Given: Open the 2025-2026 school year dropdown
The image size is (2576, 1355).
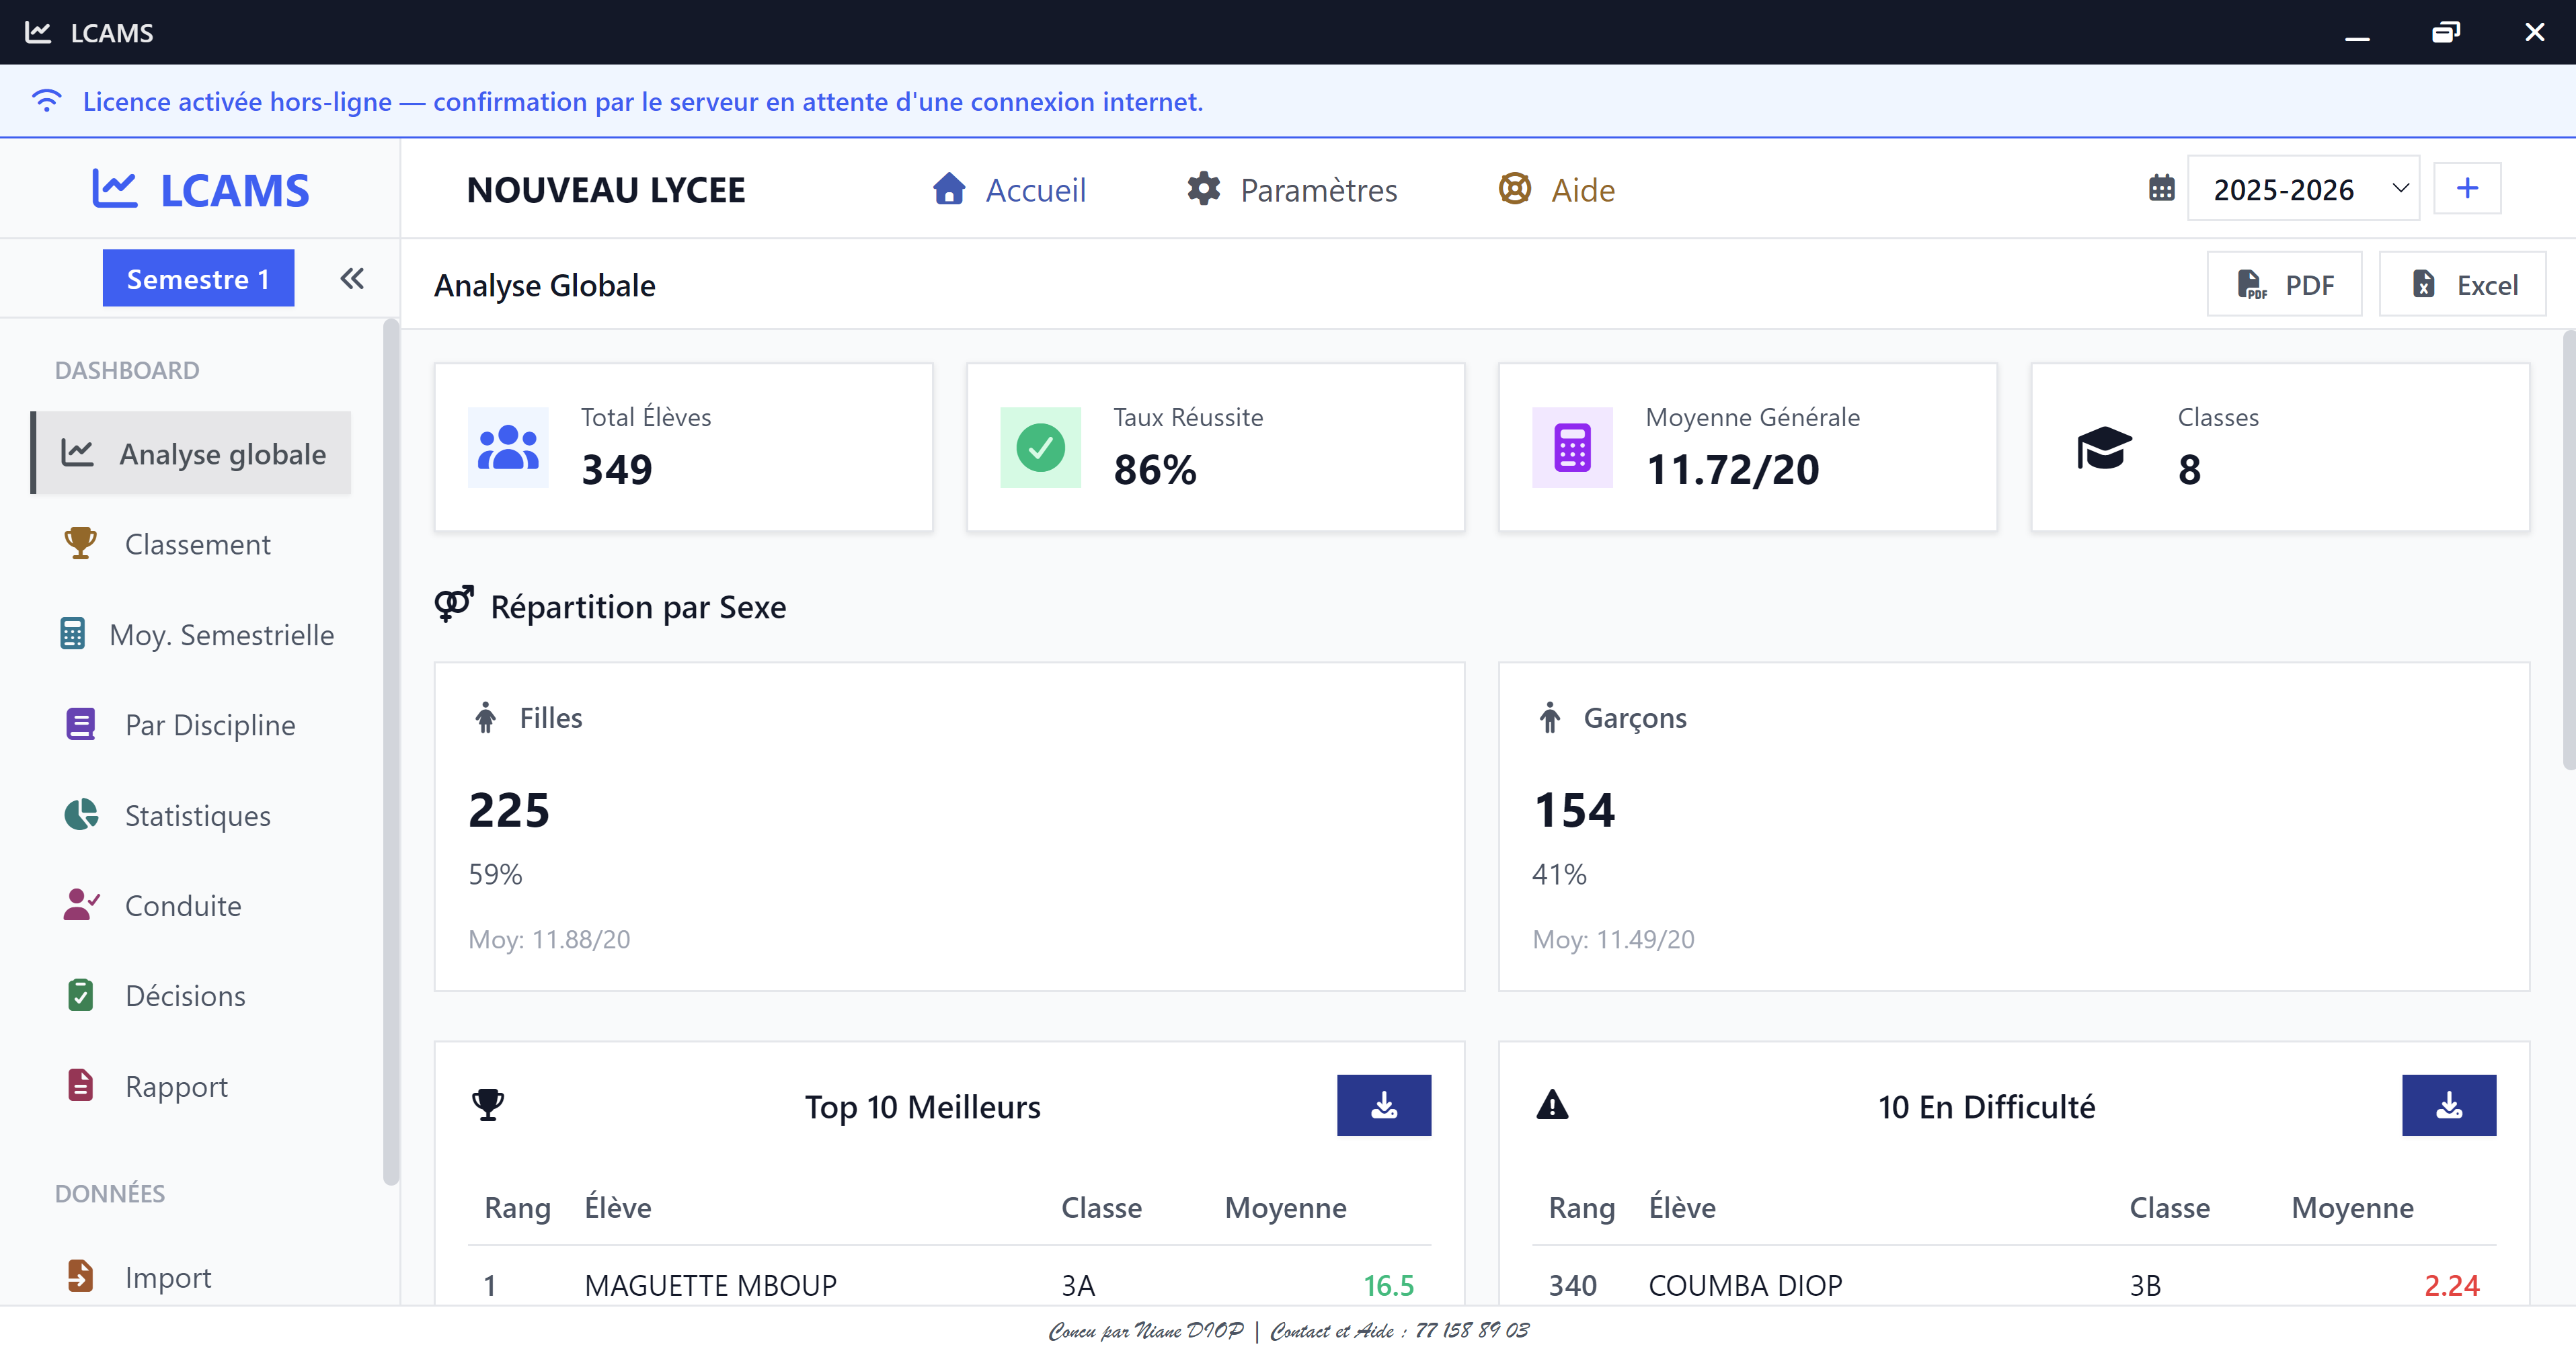Looking at the screenshot, I should [x=2303, y=189].
